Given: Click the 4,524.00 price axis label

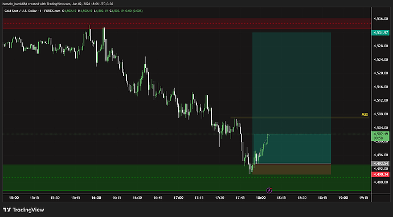Looking at the screenshot, I should point(380,60).
